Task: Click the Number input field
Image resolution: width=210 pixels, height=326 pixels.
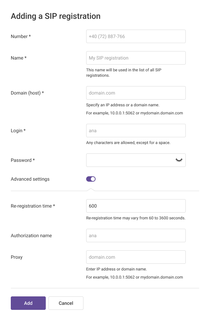Action: point(136,36)
